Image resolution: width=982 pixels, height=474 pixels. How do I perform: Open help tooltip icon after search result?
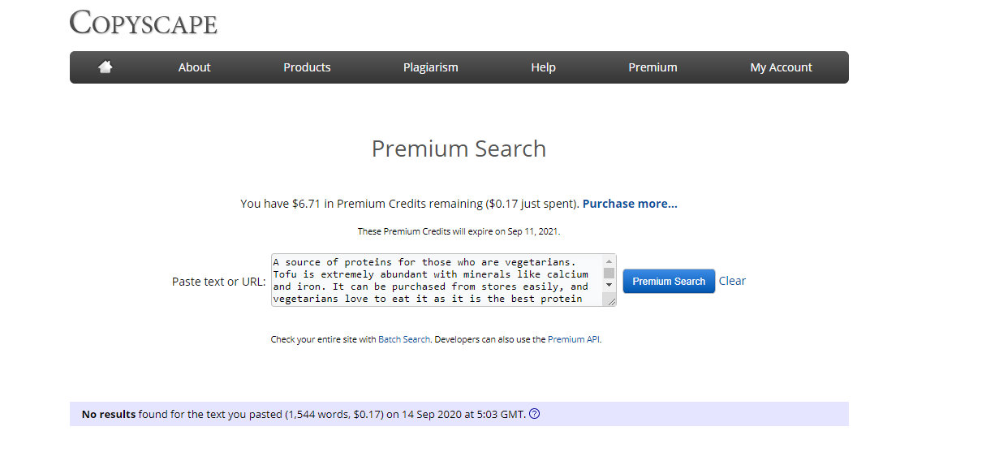[534, 414]
